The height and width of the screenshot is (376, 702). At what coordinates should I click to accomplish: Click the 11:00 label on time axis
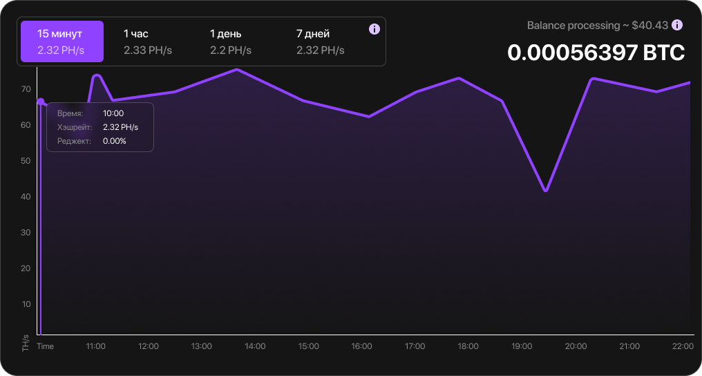[x=95, y=346]
